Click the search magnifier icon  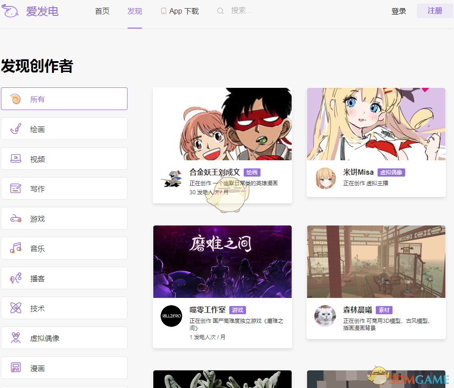220,10
